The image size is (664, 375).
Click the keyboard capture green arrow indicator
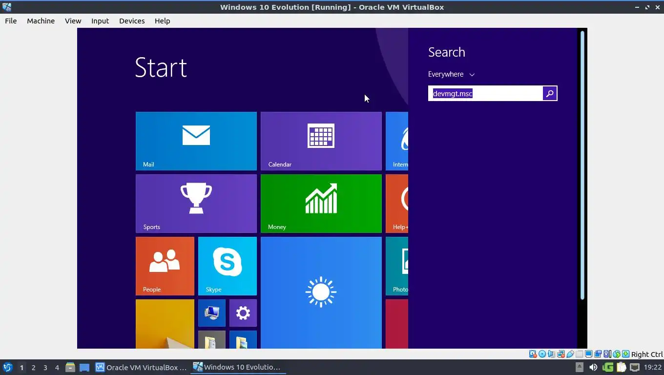(x=626, y=354)
